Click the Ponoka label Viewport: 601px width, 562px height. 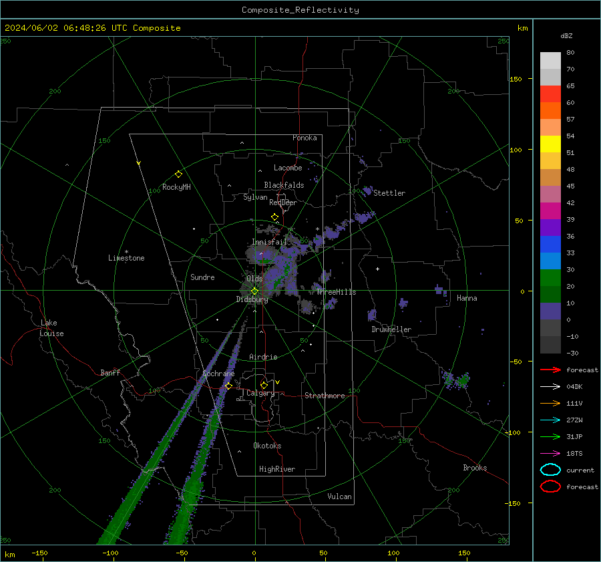click(x=305, y=138)
